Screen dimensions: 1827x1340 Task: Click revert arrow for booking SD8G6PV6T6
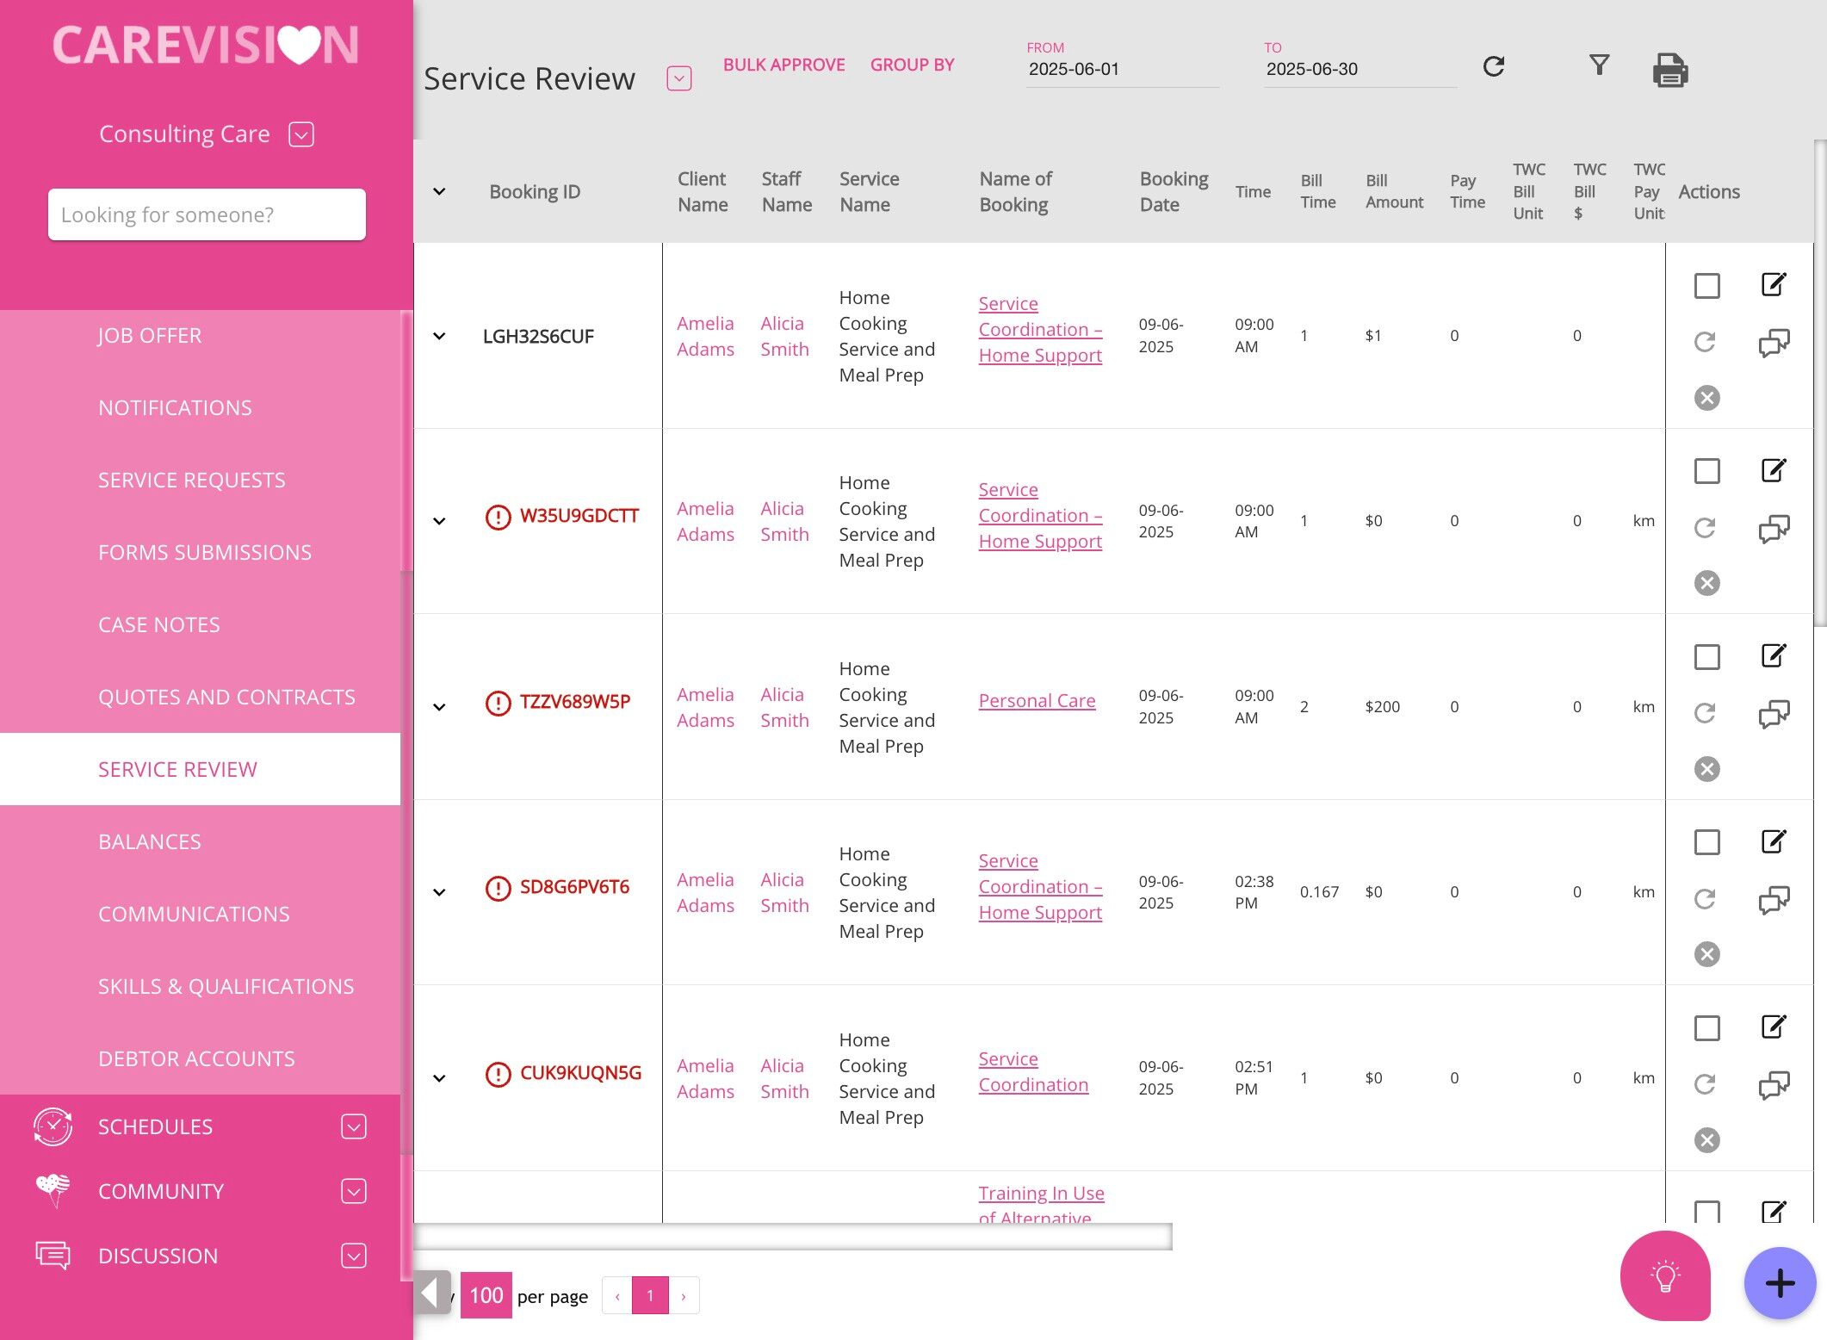point(1706,899)
